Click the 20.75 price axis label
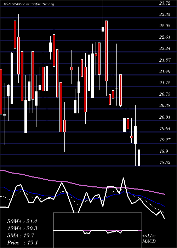177x248 pixels. (x=165, y=94)
